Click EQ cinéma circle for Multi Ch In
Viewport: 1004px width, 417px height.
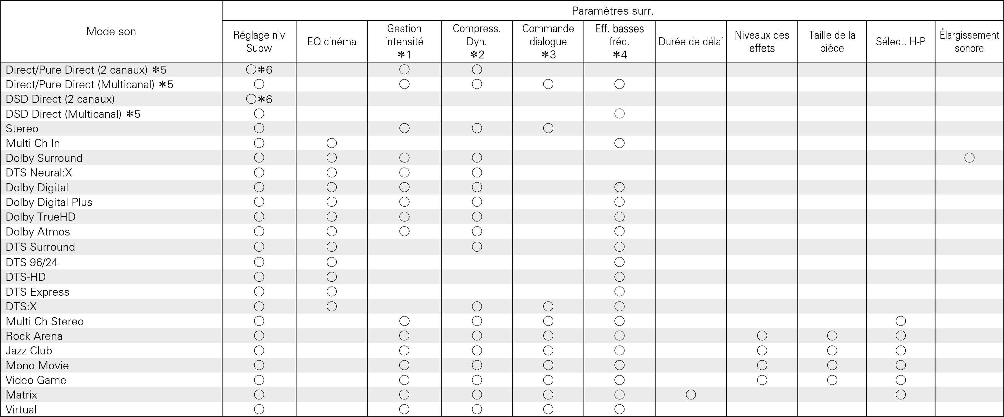click(332, 143)
